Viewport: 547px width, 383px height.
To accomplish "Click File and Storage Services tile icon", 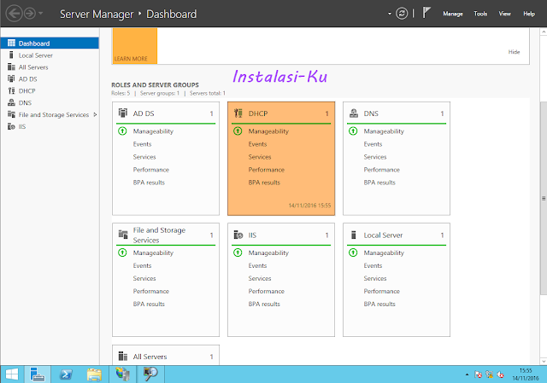I will 123,235.
